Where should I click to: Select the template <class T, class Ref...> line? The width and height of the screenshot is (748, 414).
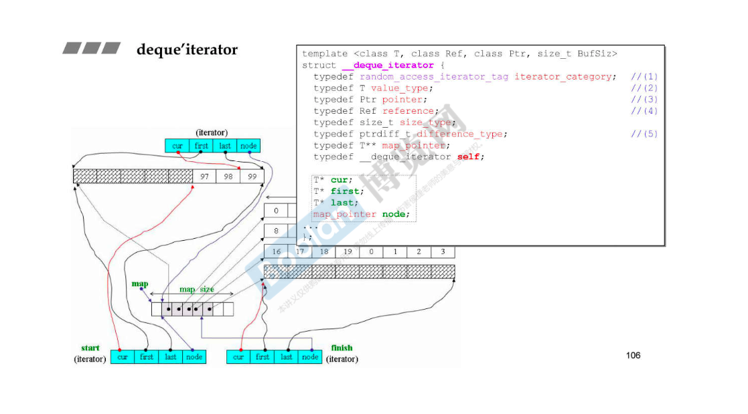(459, 54)
